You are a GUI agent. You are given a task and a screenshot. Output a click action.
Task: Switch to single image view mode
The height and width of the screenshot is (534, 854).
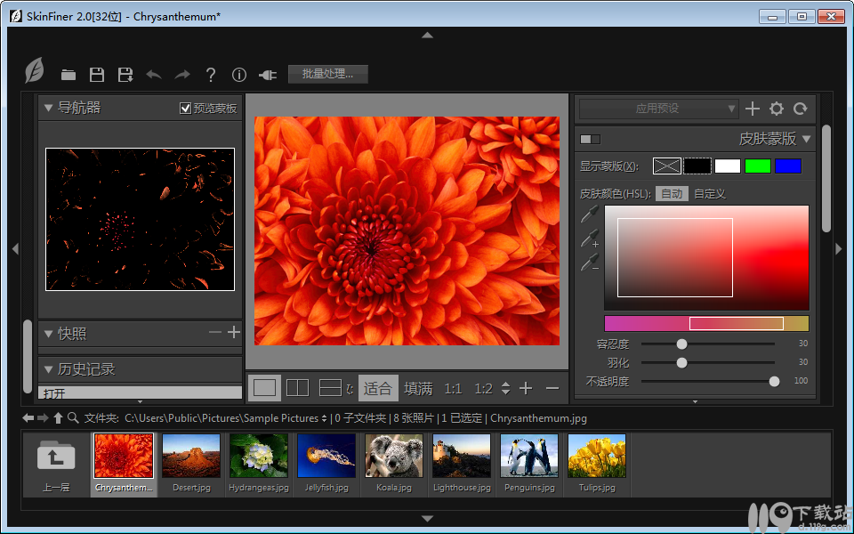coord(265,388)
